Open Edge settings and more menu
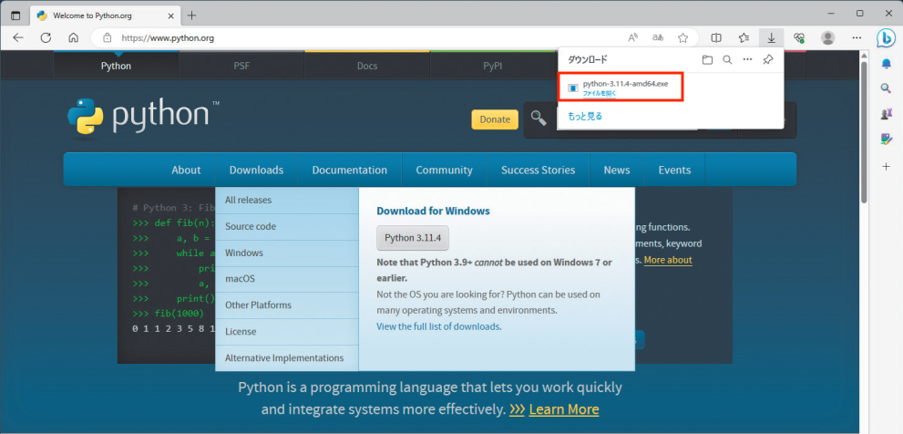Viewport: 903px width, 434px height. 857,38
